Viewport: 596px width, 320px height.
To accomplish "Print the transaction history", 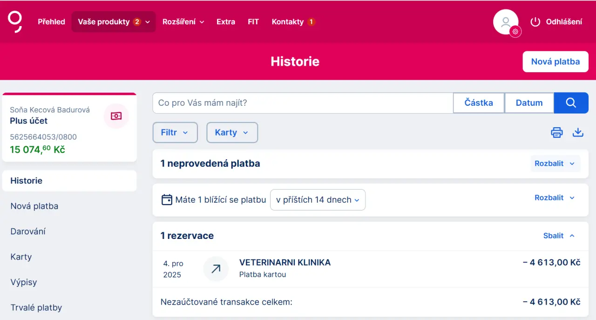I will 557,132.
